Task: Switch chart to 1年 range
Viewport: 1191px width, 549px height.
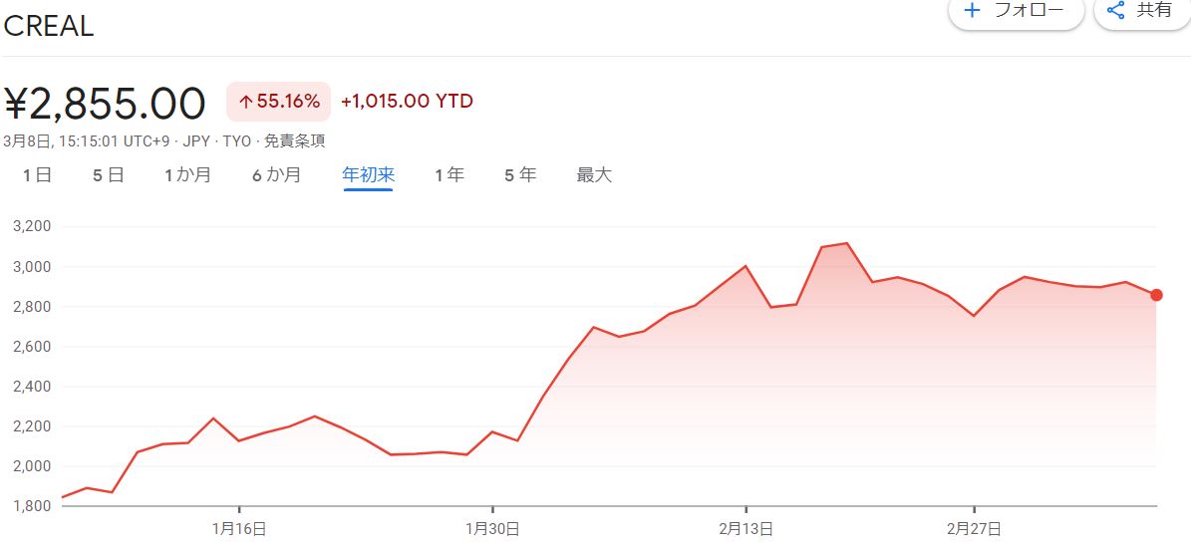Action: tap(449, 175)
